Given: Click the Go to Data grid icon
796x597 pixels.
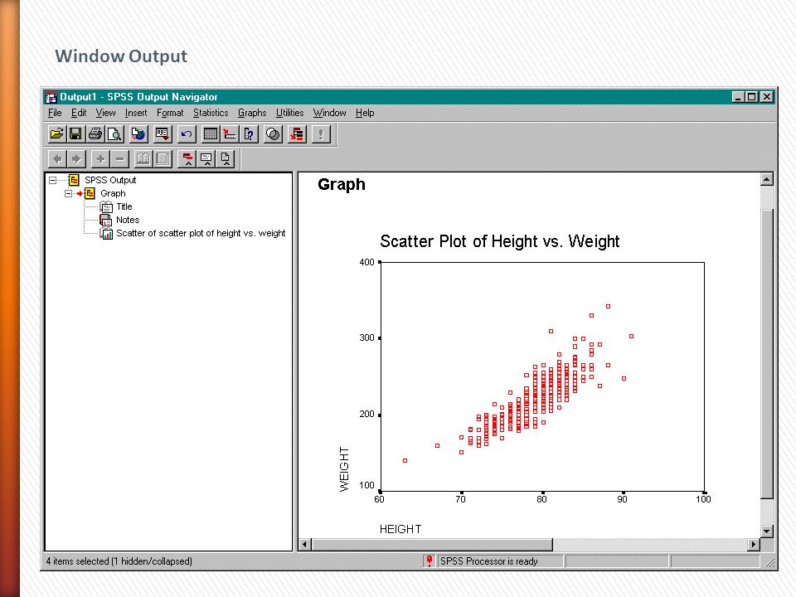Looking at the screenshot, I should pos(210,134).
